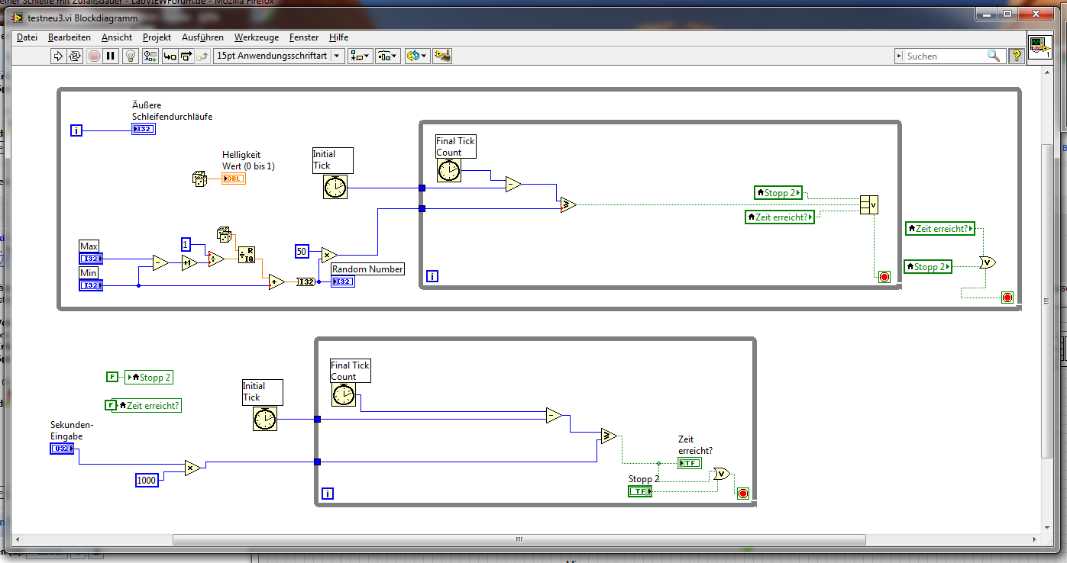Click the Run arrow toolbar button

pyautogui.click(x=58, y=56)
